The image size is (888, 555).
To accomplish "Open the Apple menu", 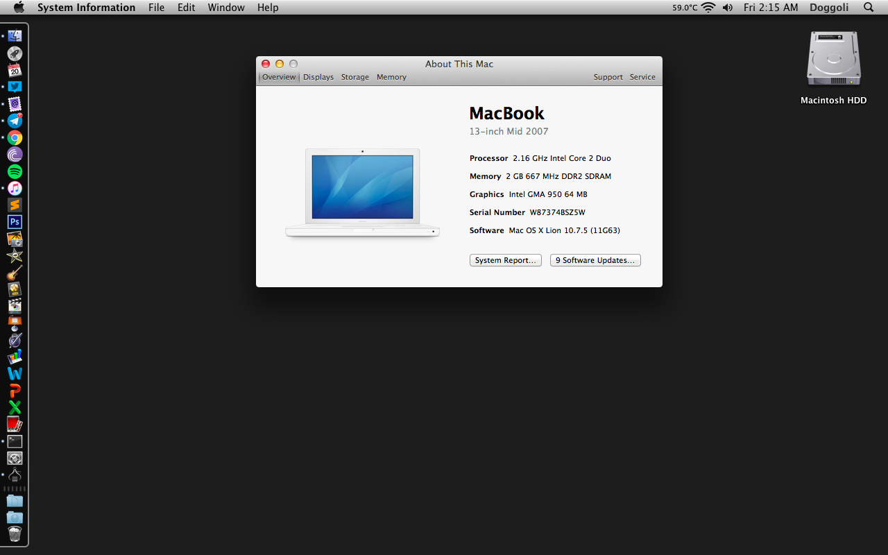I will pos(19,8).
